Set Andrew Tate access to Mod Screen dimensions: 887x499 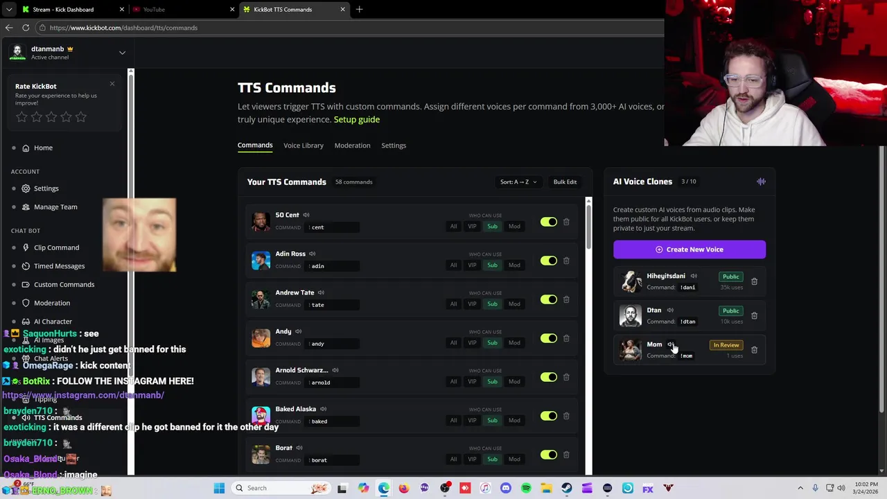point(514,304)
